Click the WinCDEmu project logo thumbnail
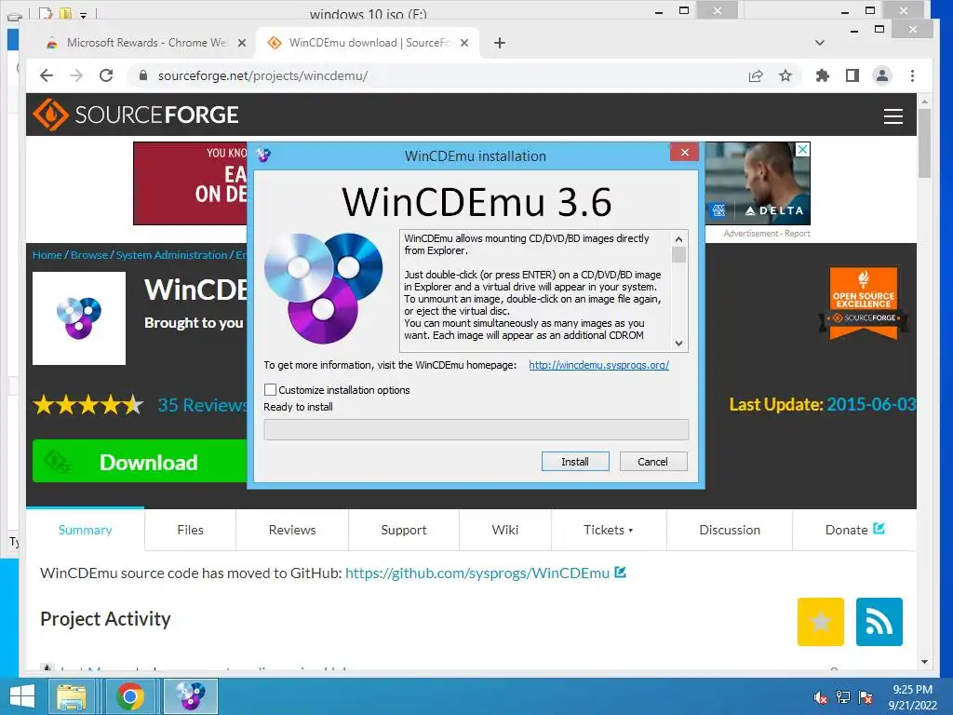Screen dimensions: 953x715 79,318
